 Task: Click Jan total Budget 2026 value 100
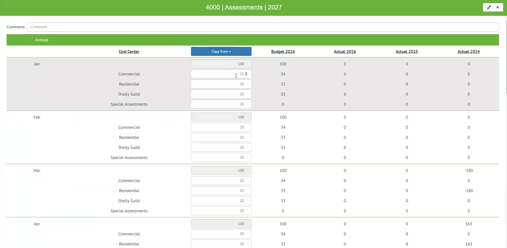coord(283,64)
